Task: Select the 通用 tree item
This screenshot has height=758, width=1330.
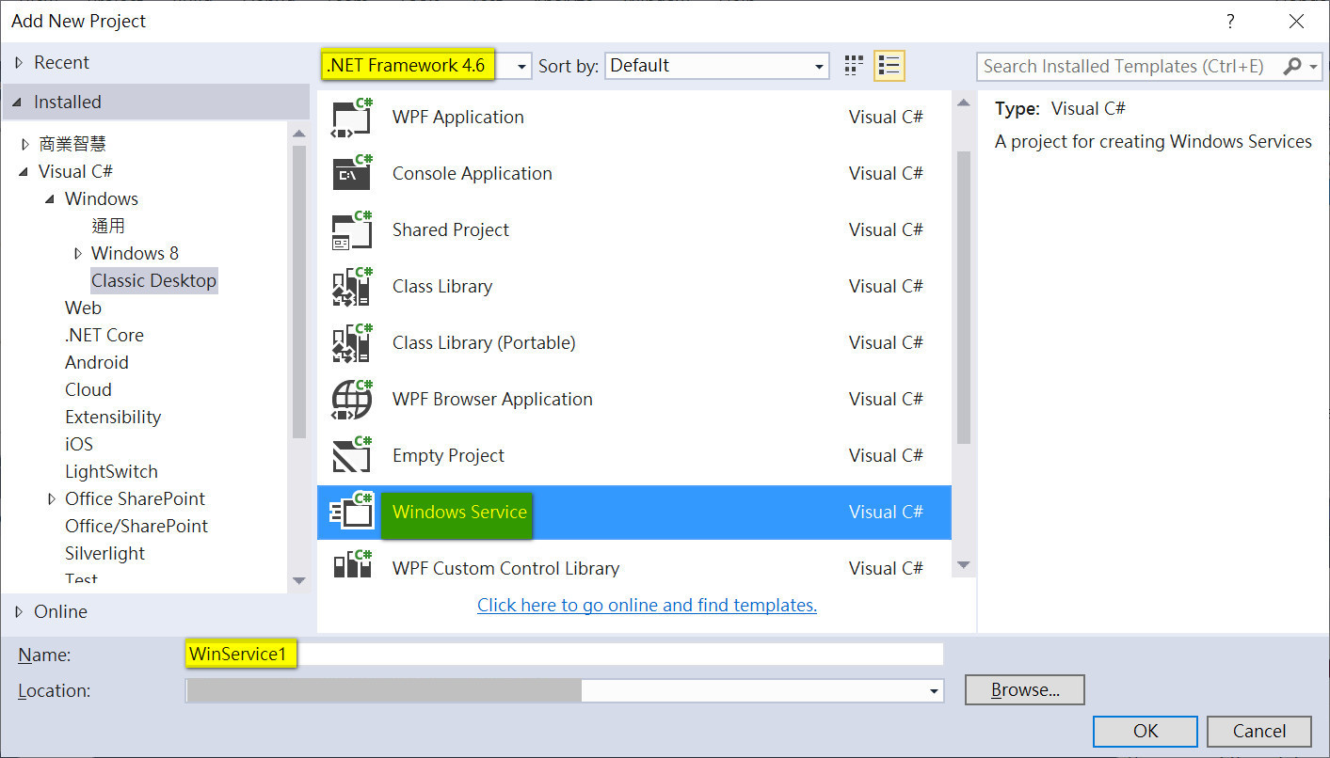Action: pyautogui.click(x=108, y=226)
